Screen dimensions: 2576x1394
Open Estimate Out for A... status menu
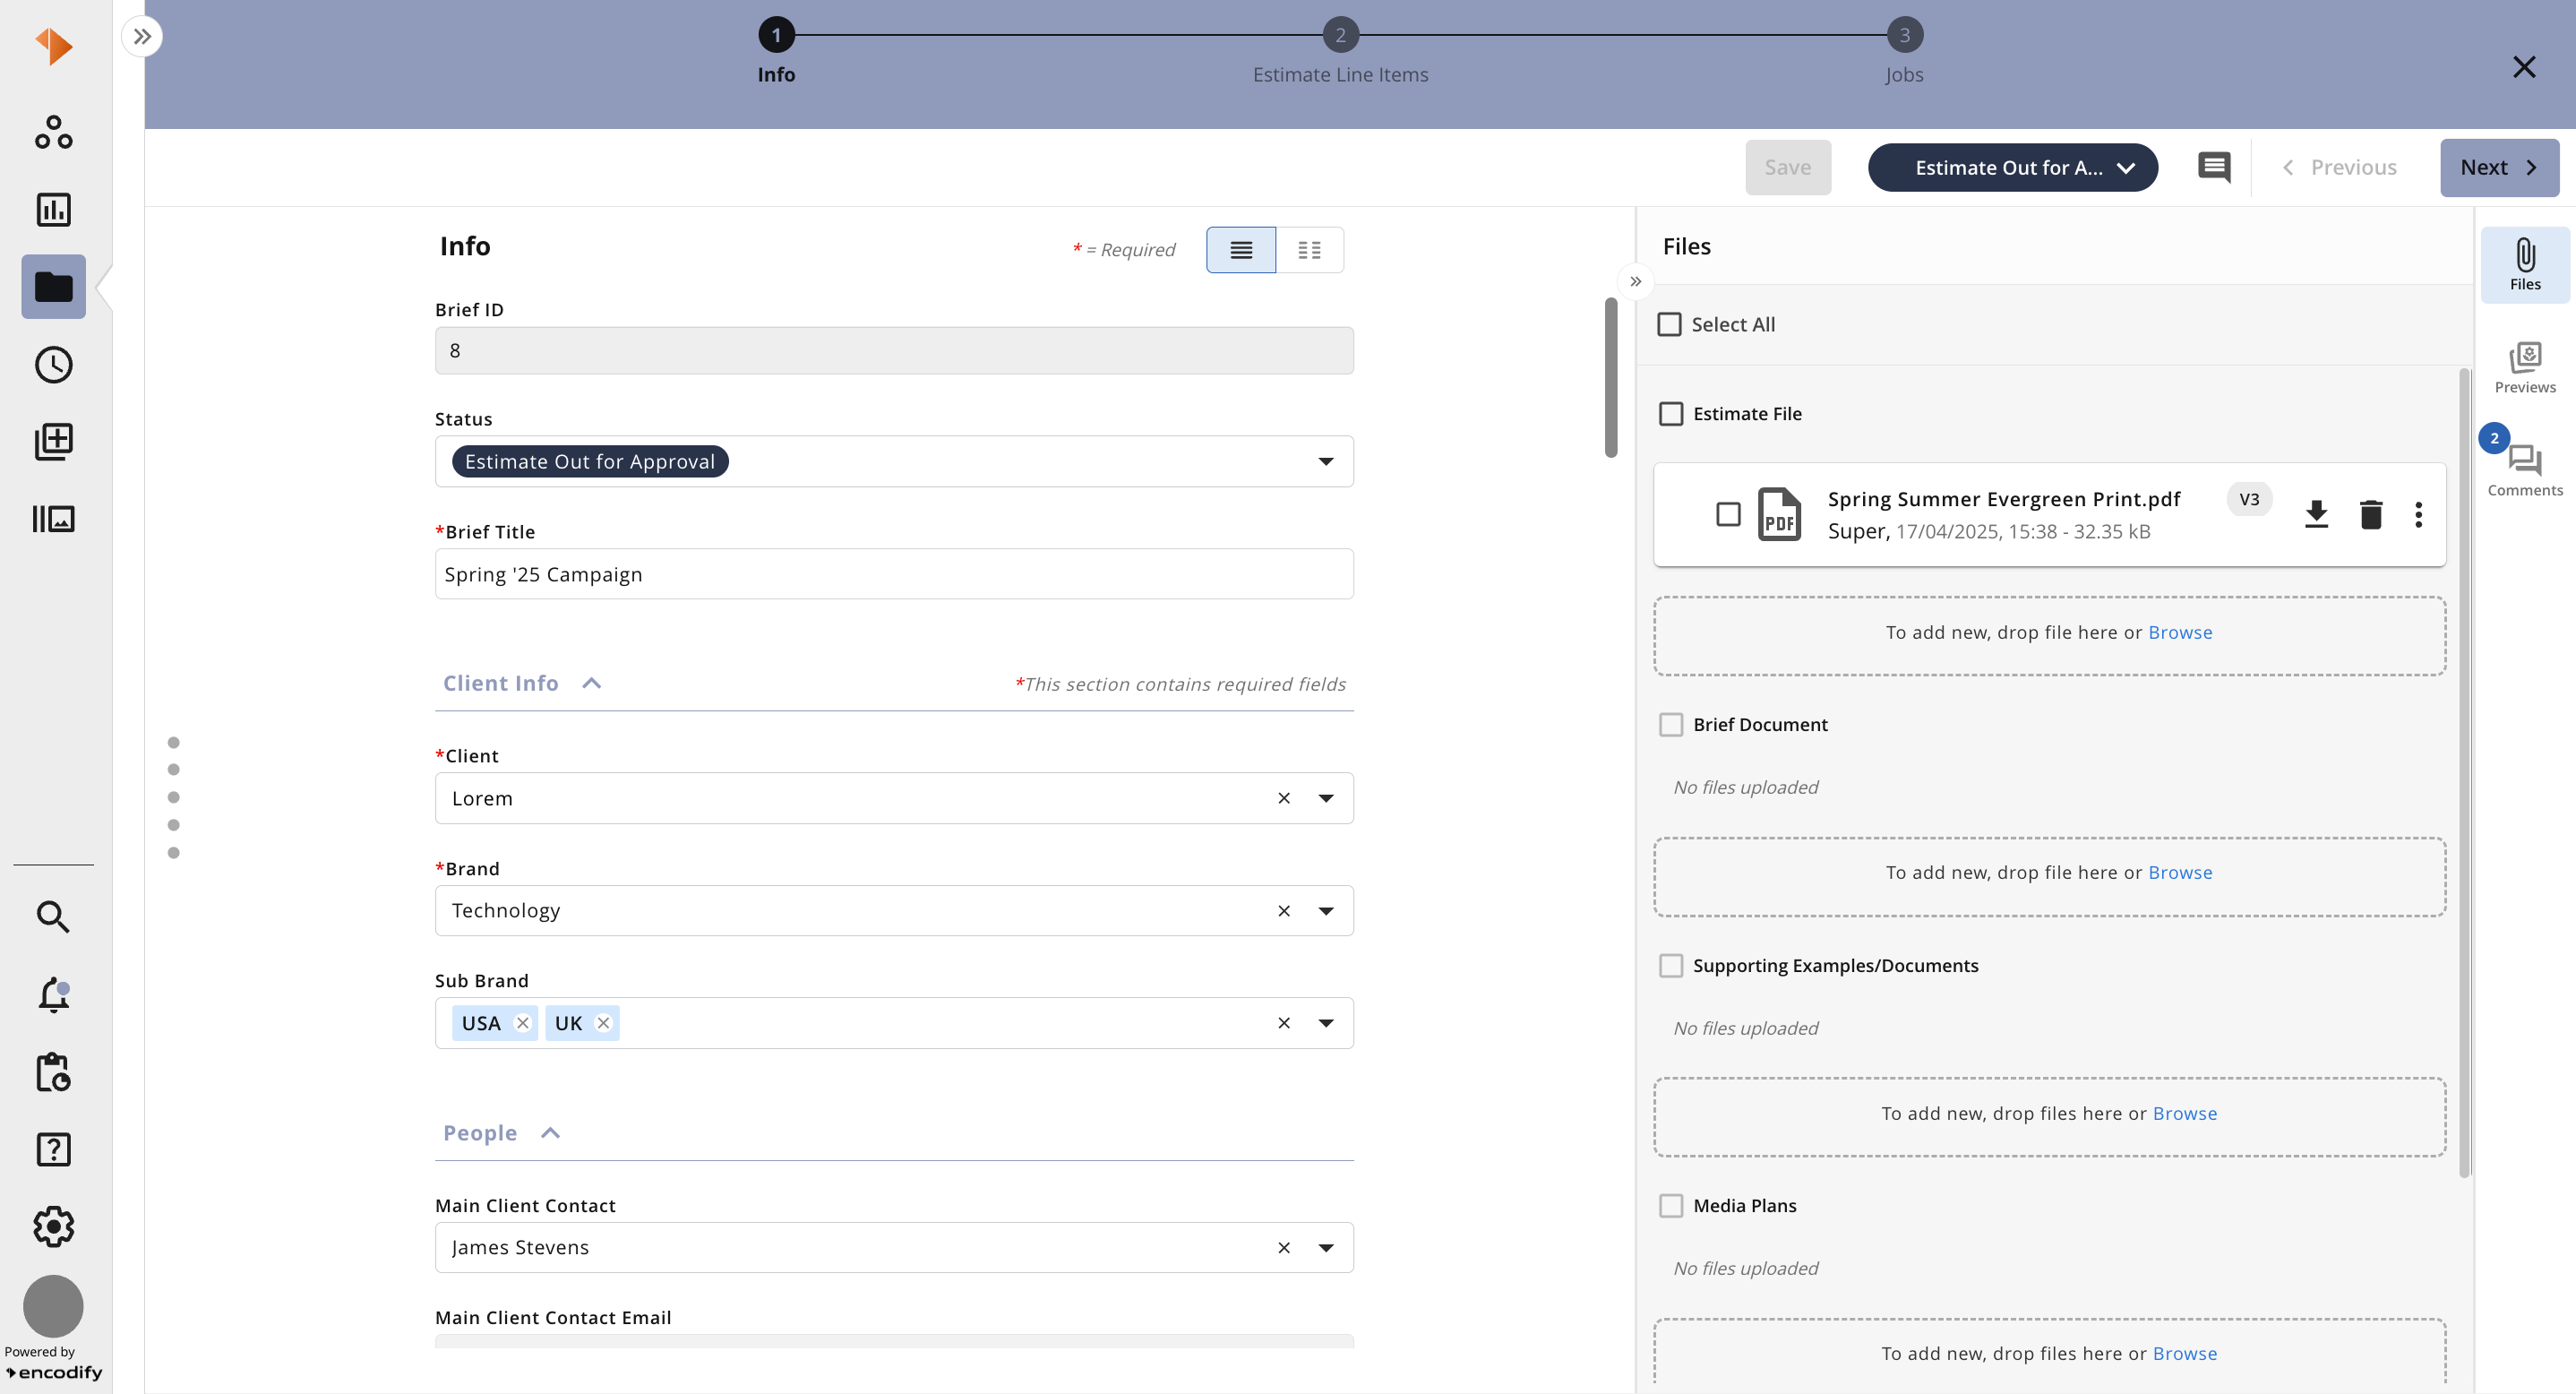[x=2012, y=168]
